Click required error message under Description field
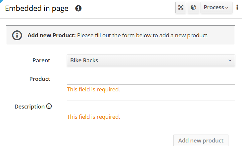This screenshot has height=158, width=242. tap(93, 117)
